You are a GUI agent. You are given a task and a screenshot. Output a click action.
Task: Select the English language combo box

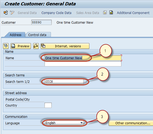[x=64, y=123]
